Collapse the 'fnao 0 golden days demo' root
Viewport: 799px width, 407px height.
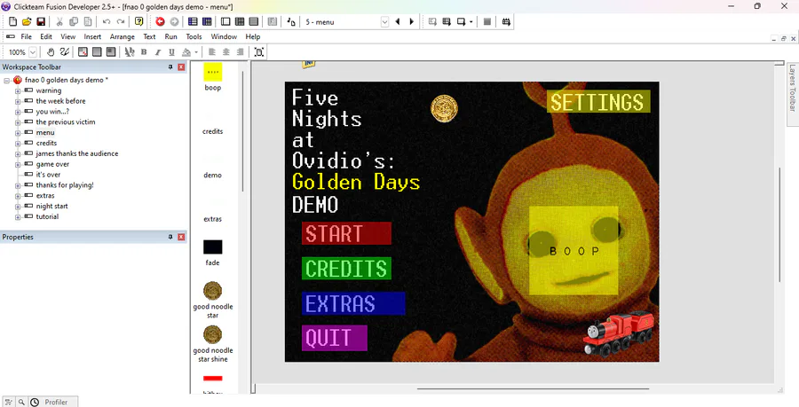pos(6,81)
